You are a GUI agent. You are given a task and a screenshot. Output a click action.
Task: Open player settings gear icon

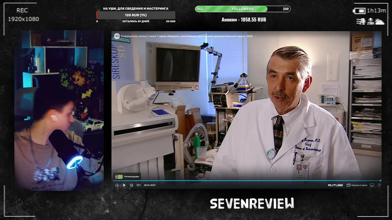pos(379,185)
